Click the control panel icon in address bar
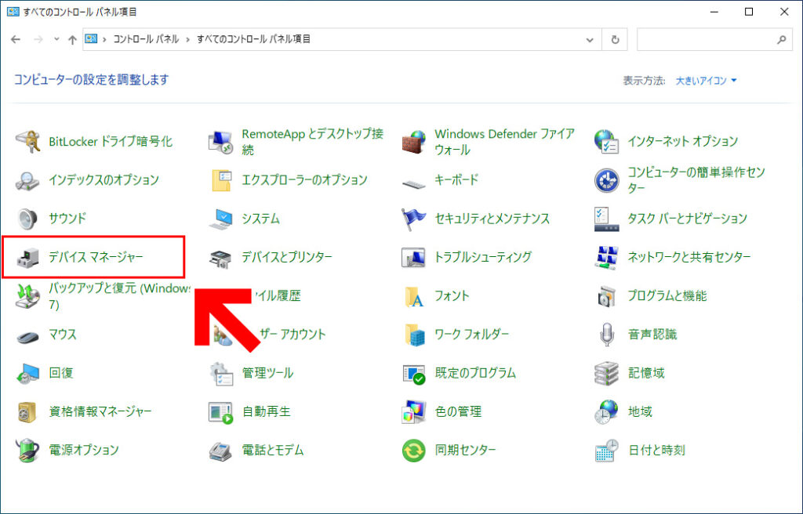This screenshot has width=803, height=514. click(x=91, y=39)
